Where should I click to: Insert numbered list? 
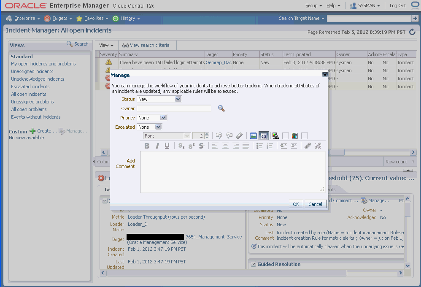[x=270, y=146]
